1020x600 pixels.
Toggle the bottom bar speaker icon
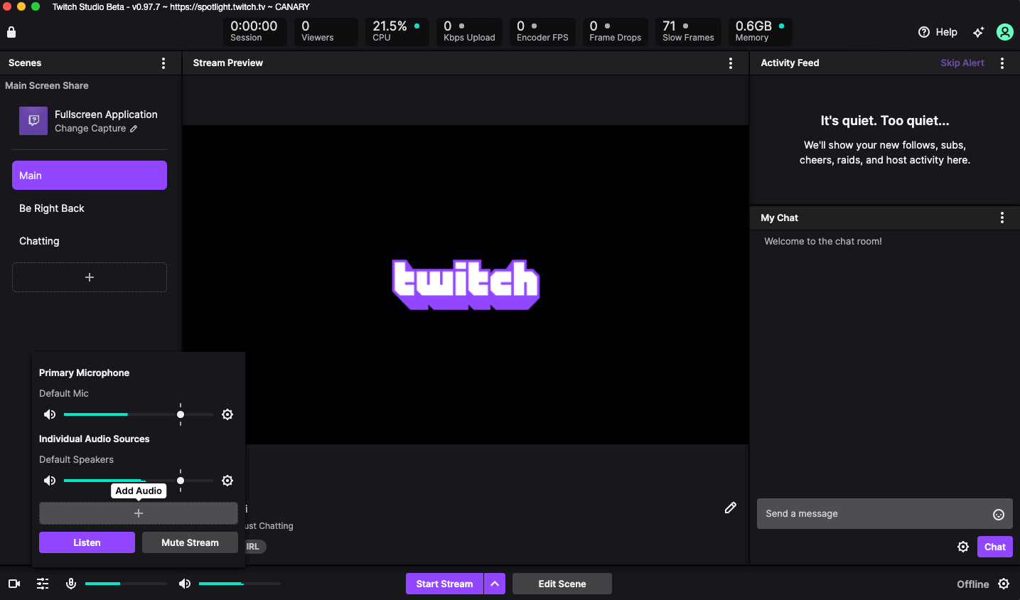click(185, 584)
